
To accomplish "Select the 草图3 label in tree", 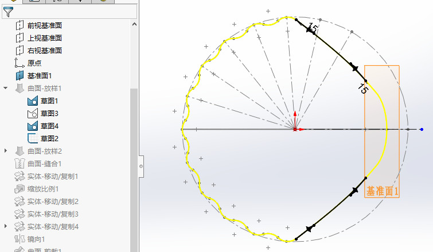I will tap(49, 113).
